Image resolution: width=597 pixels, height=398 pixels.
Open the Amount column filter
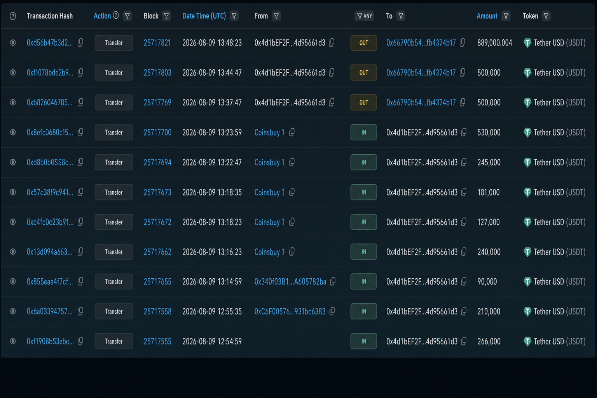(506, 16)
